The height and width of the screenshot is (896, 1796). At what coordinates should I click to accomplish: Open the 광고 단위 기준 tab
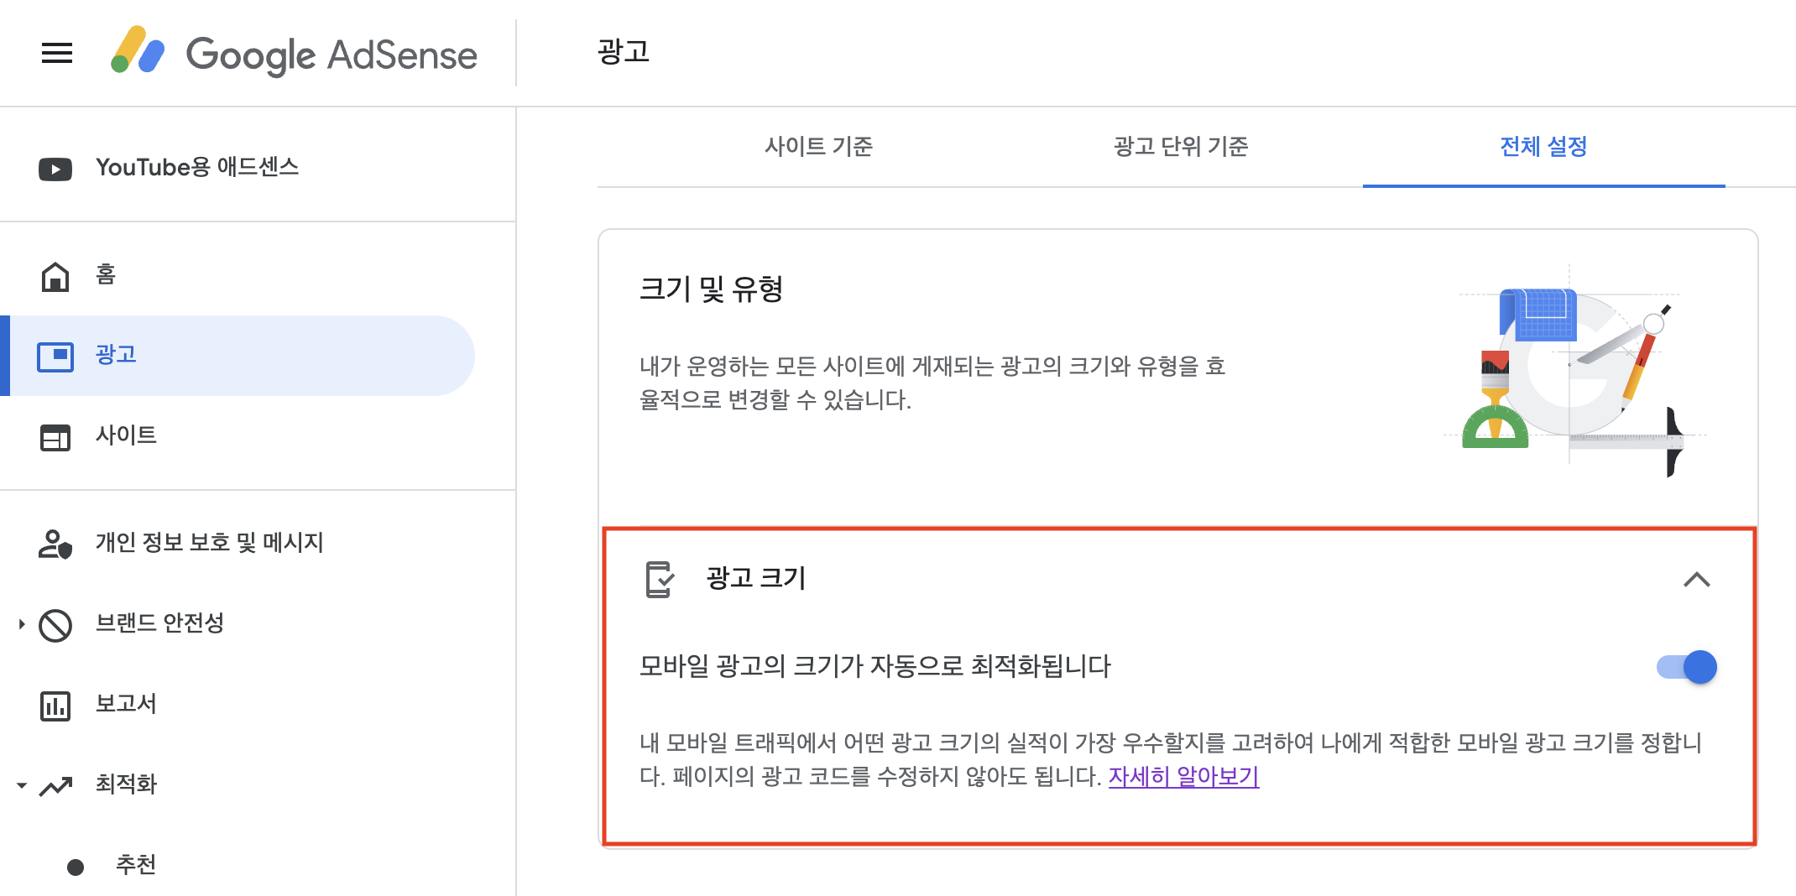click(x=1180, y=146)
